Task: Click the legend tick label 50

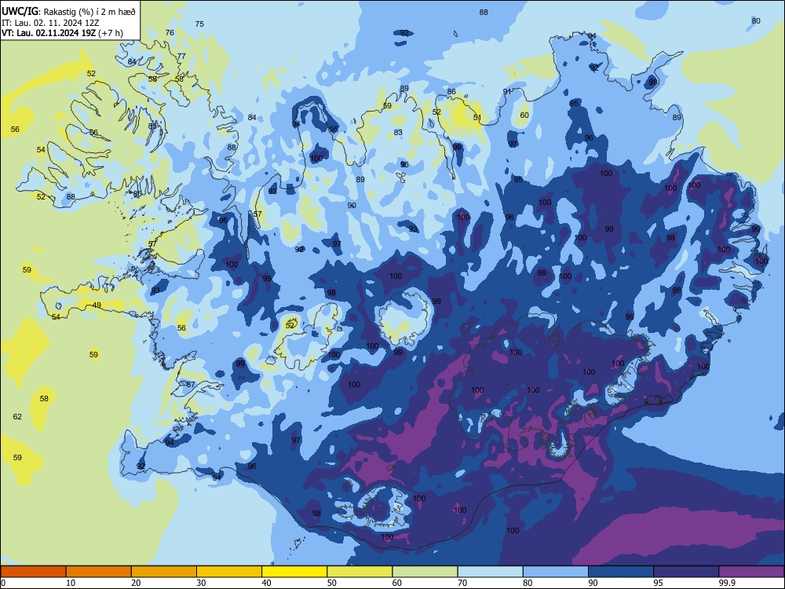Action: pyautogui.click(x=332, y=583)
